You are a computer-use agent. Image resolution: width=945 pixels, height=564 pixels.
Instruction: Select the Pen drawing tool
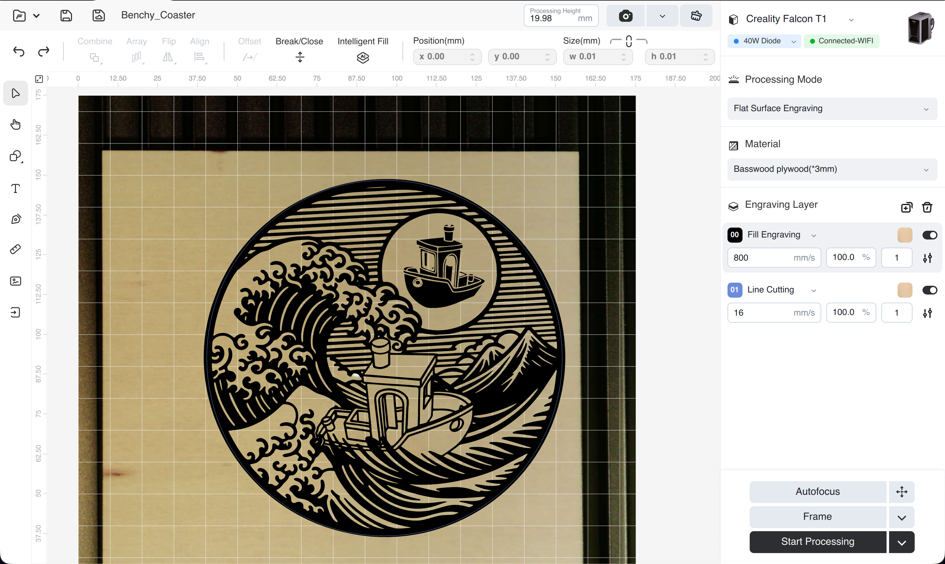[x=16, y=219]
